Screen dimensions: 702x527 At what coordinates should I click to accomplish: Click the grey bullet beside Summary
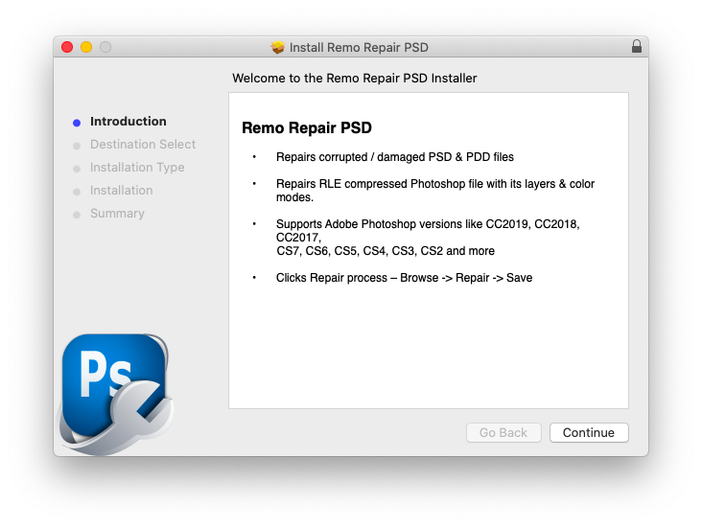point(77,215)
